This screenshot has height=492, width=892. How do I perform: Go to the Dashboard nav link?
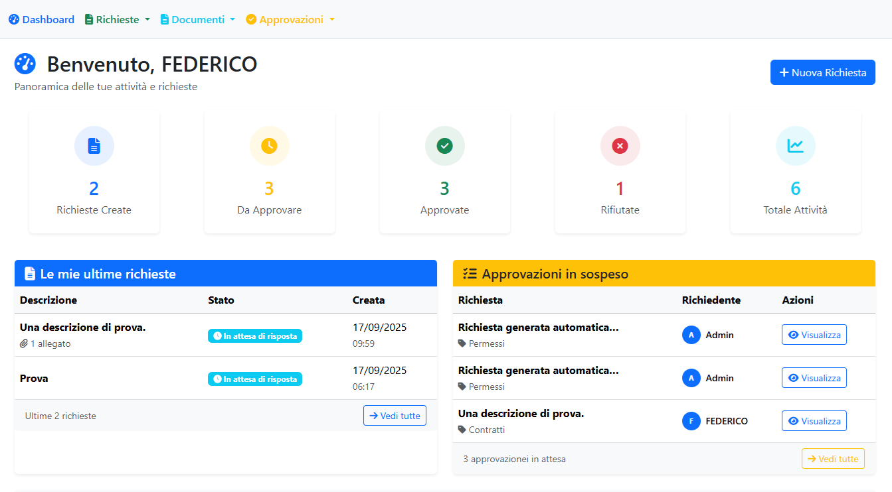pyautogui.click(x=41, y=20)
